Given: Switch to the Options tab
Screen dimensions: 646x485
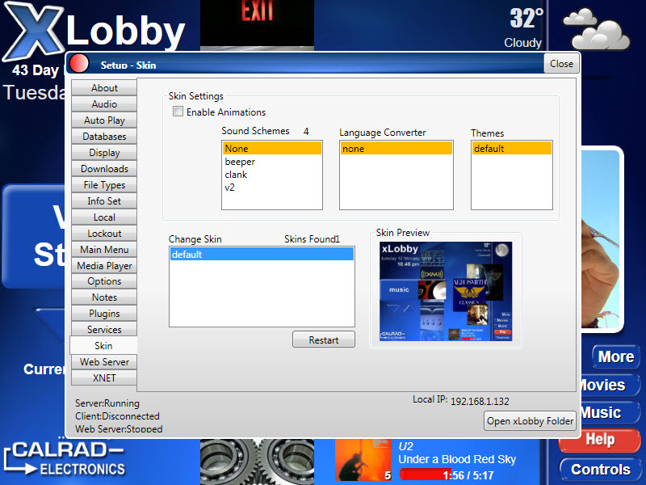Looking at the screenshot, I should point(104,281).
